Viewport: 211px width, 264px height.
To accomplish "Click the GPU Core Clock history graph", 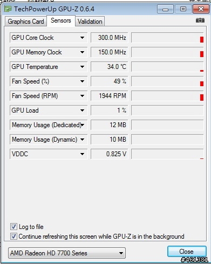I will (167, 38).
